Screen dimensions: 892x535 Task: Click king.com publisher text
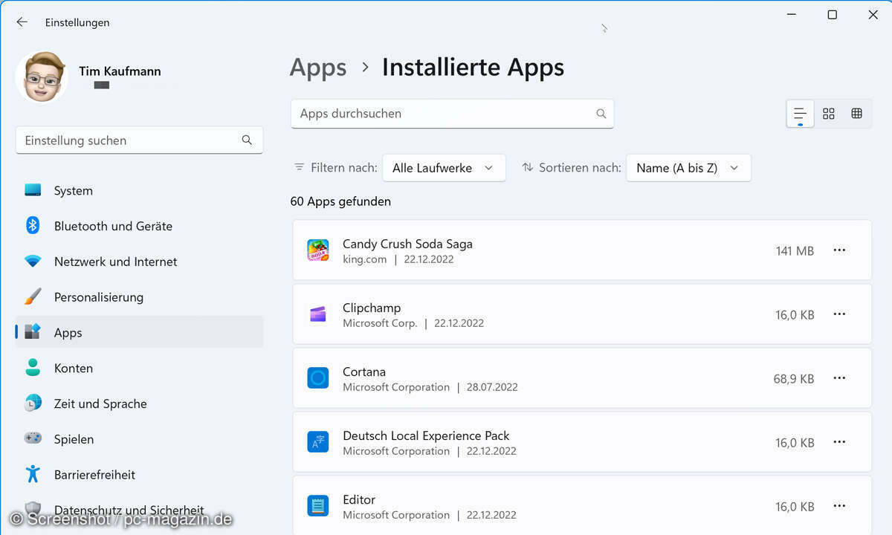tap(364, 259)
